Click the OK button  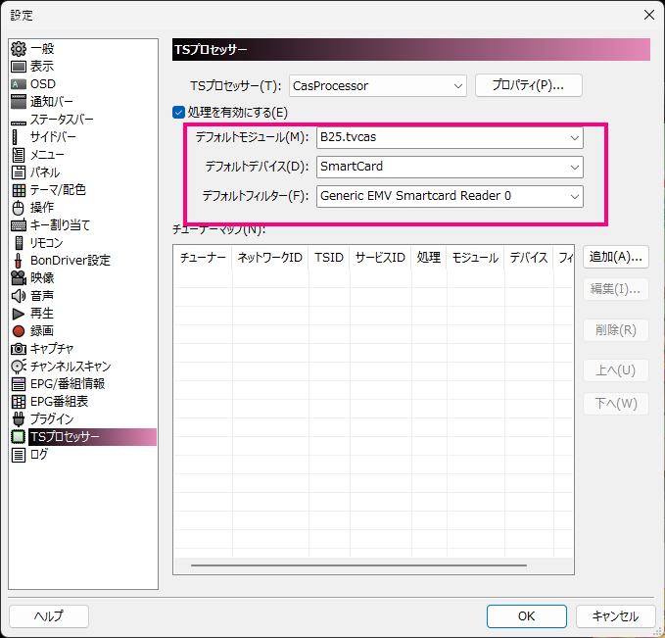526,616
